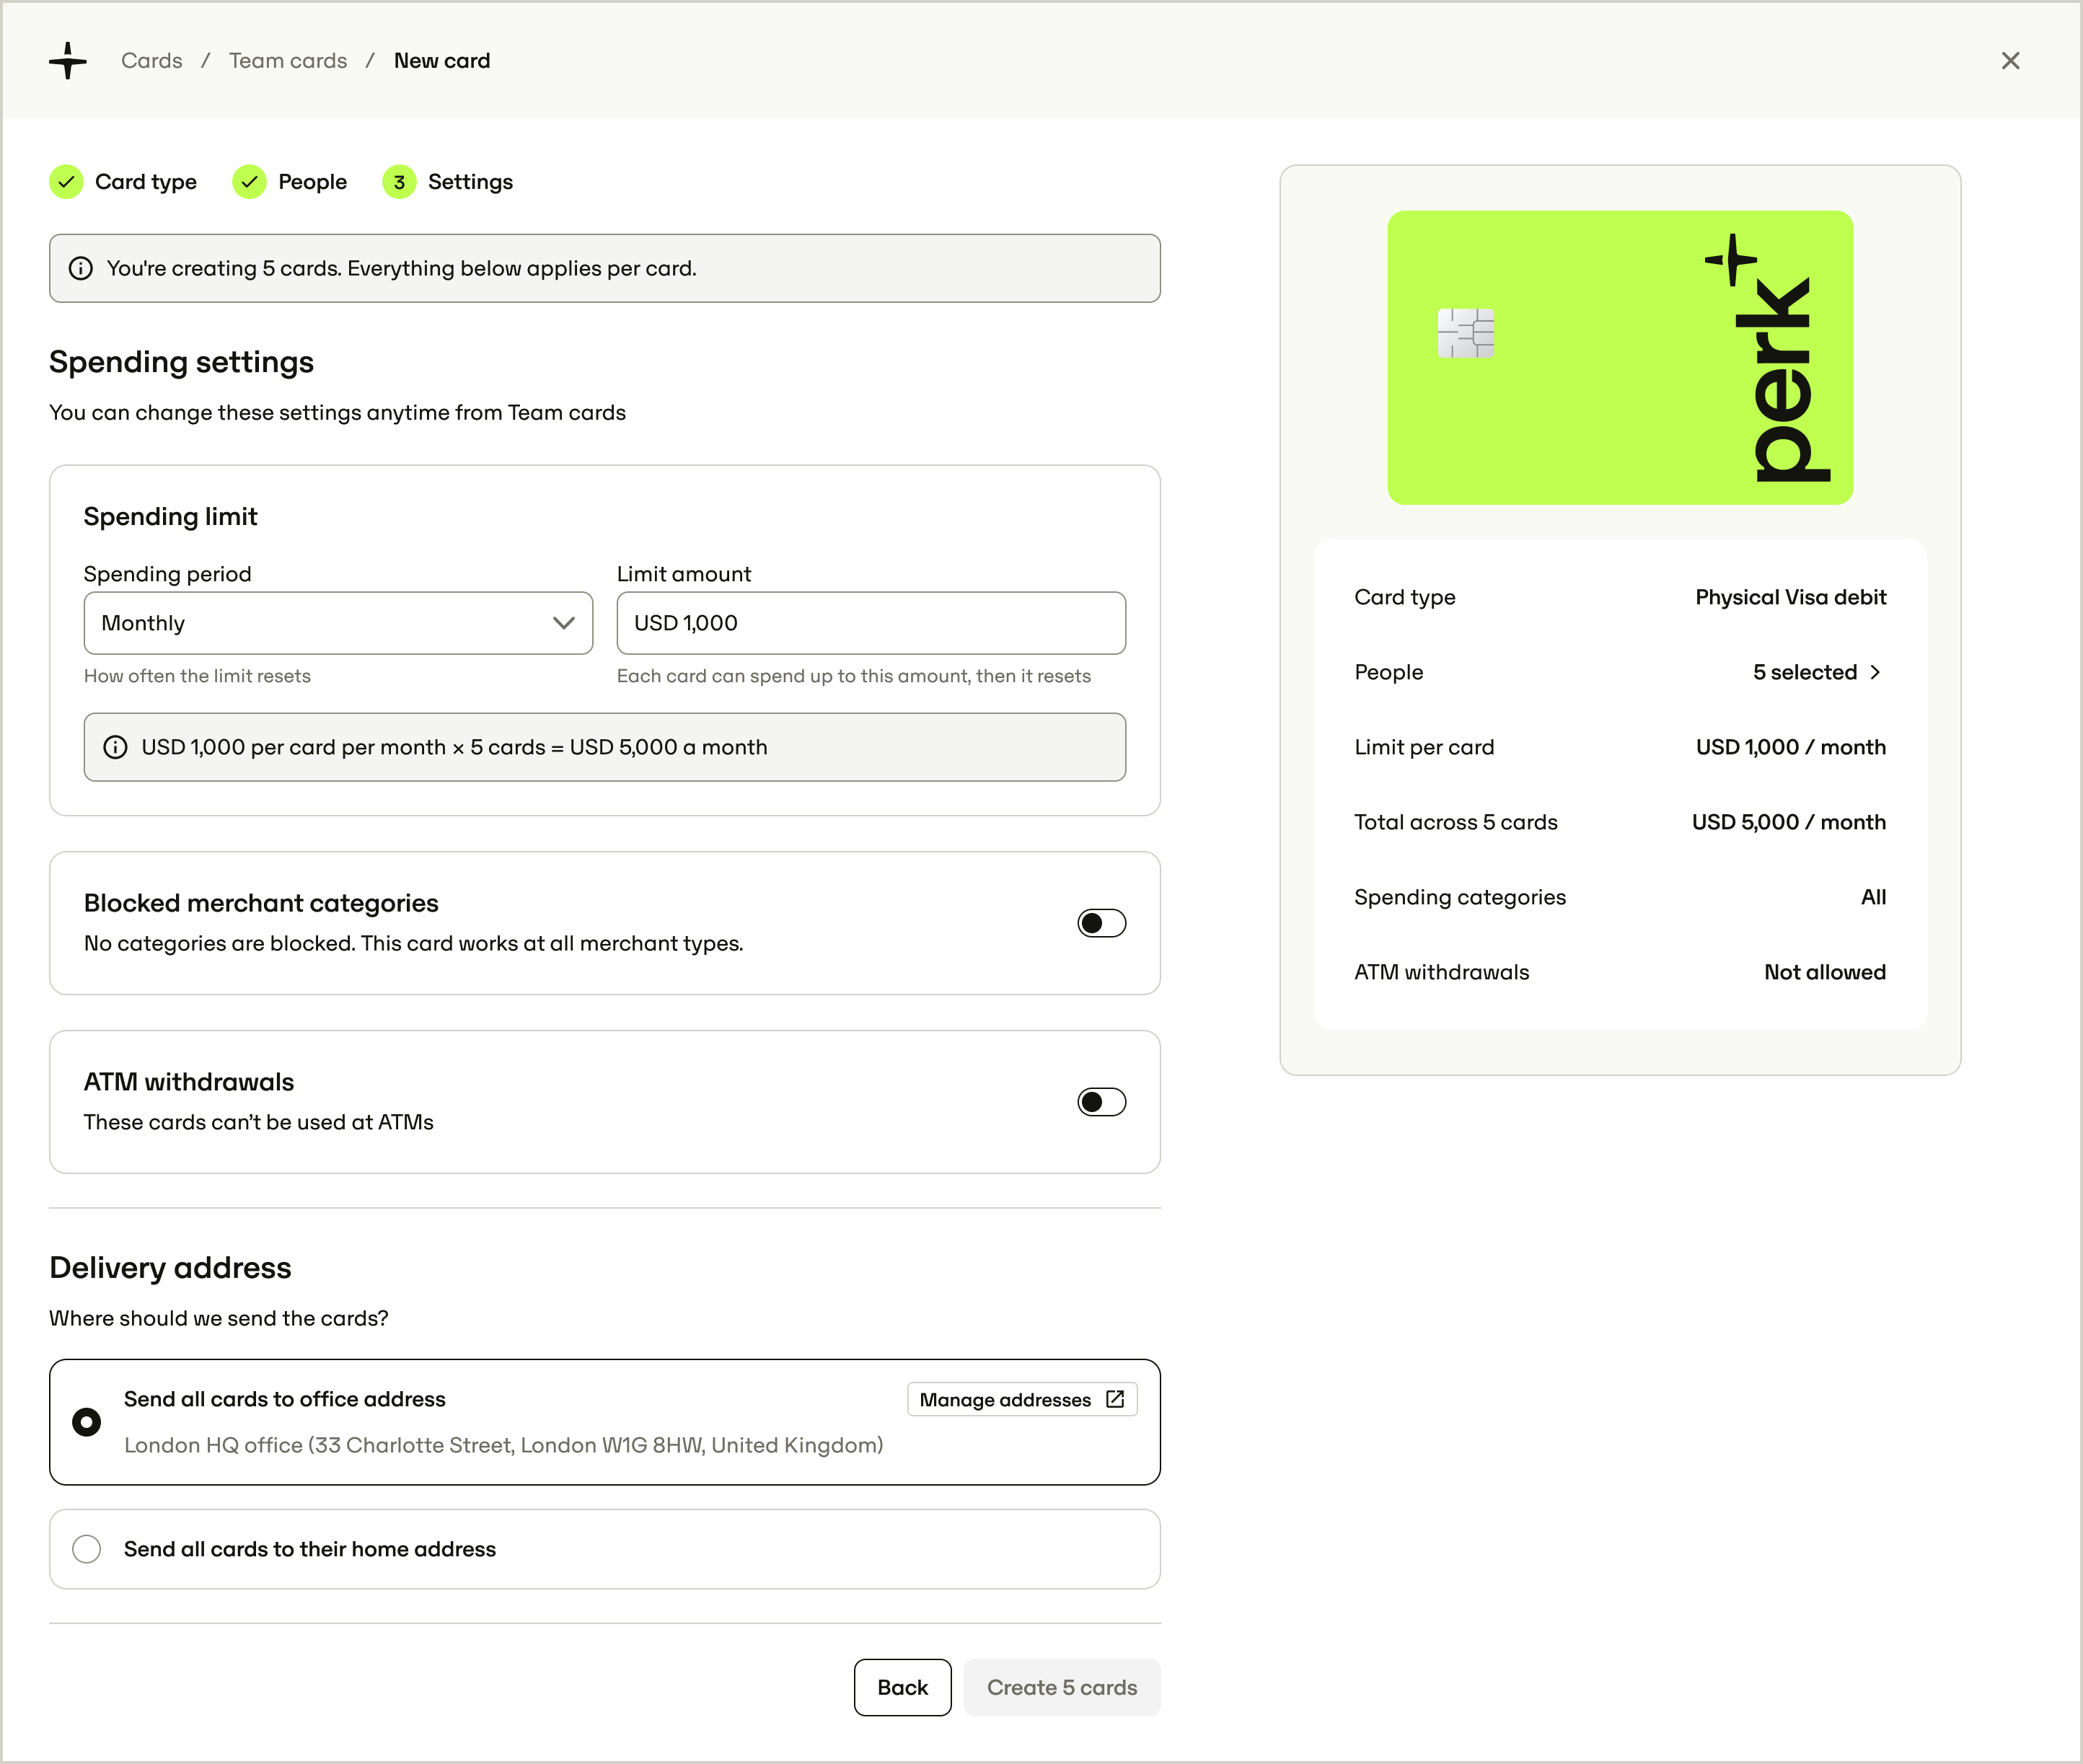Turn on ATM withdrawals toggle
Screen dimensions: 2083x1764
pos(1101,1102)
